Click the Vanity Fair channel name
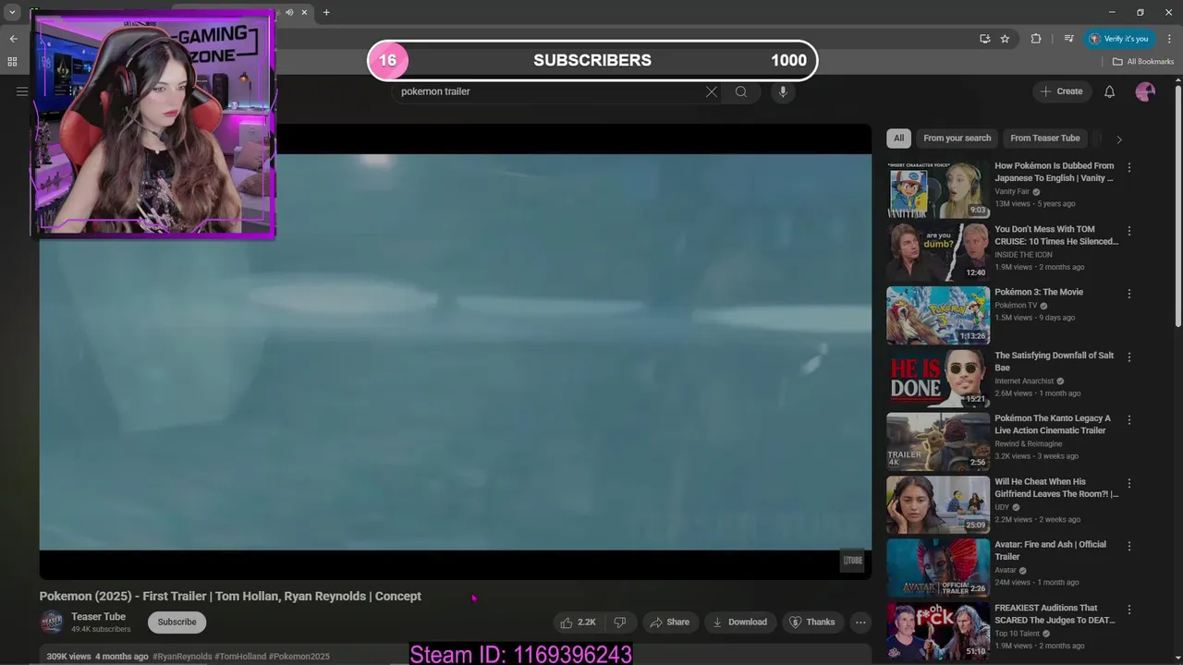This screenshot has height=665, width=1183. pos(1012,191)
